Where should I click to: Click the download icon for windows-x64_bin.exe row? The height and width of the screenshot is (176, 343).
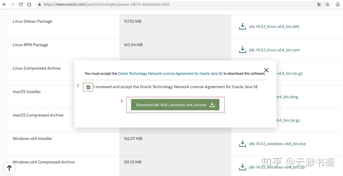(242, 144)
